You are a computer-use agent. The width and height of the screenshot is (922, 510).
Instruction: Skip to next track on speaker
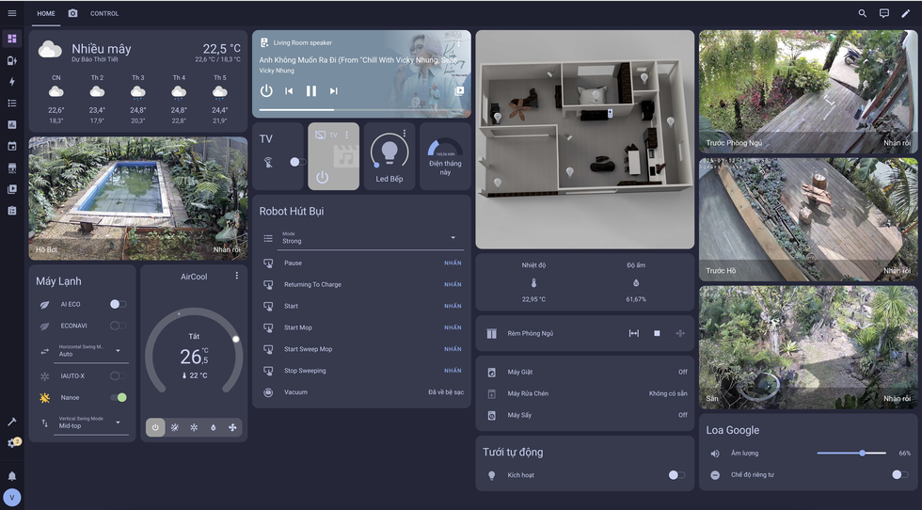pos(334,91)
